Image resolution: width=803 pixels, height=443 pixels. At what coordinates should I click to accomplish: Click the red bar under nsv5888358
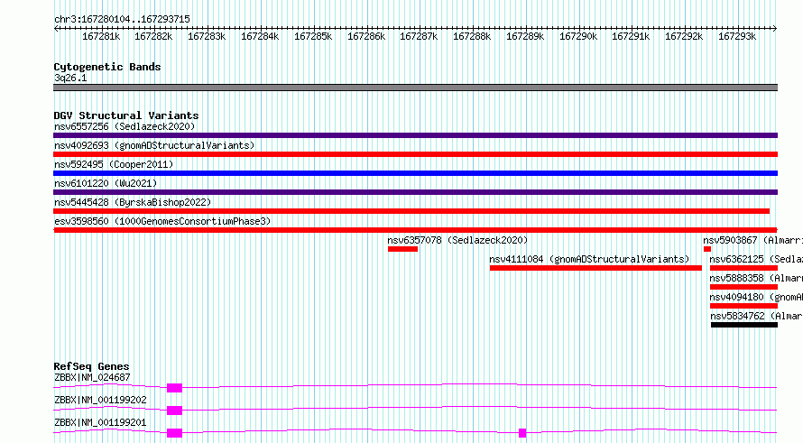(x=743, y=287)
